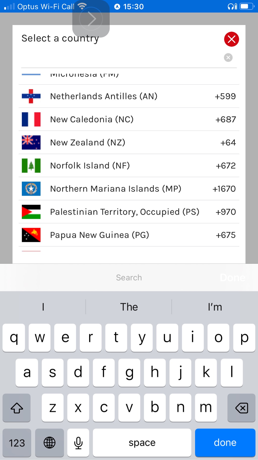258x460 pixels.
Task: Tap the country search input field
Action: [121, 58]
